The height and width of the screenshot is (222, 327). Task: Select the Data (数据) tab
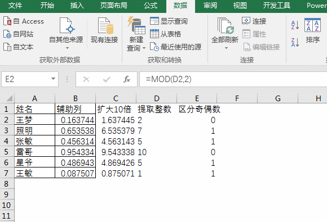click(x=180, y=6)
